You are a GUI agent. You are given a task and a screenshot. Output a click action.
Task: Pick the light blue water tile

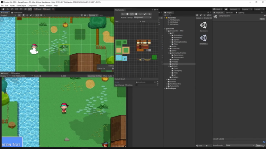[x=118, y=58]
